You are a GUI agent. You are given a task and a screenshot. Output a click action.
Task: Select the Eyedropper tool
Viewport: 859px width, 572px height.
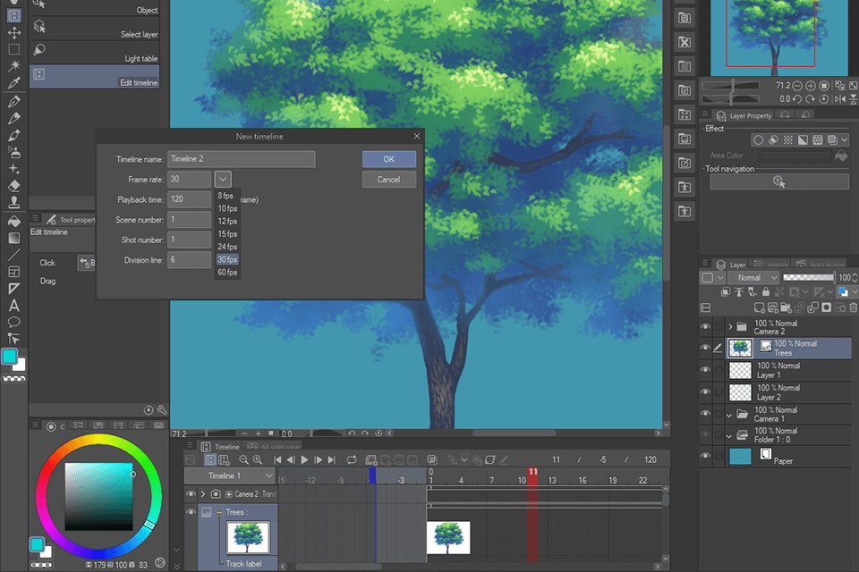tap(13, 85)
